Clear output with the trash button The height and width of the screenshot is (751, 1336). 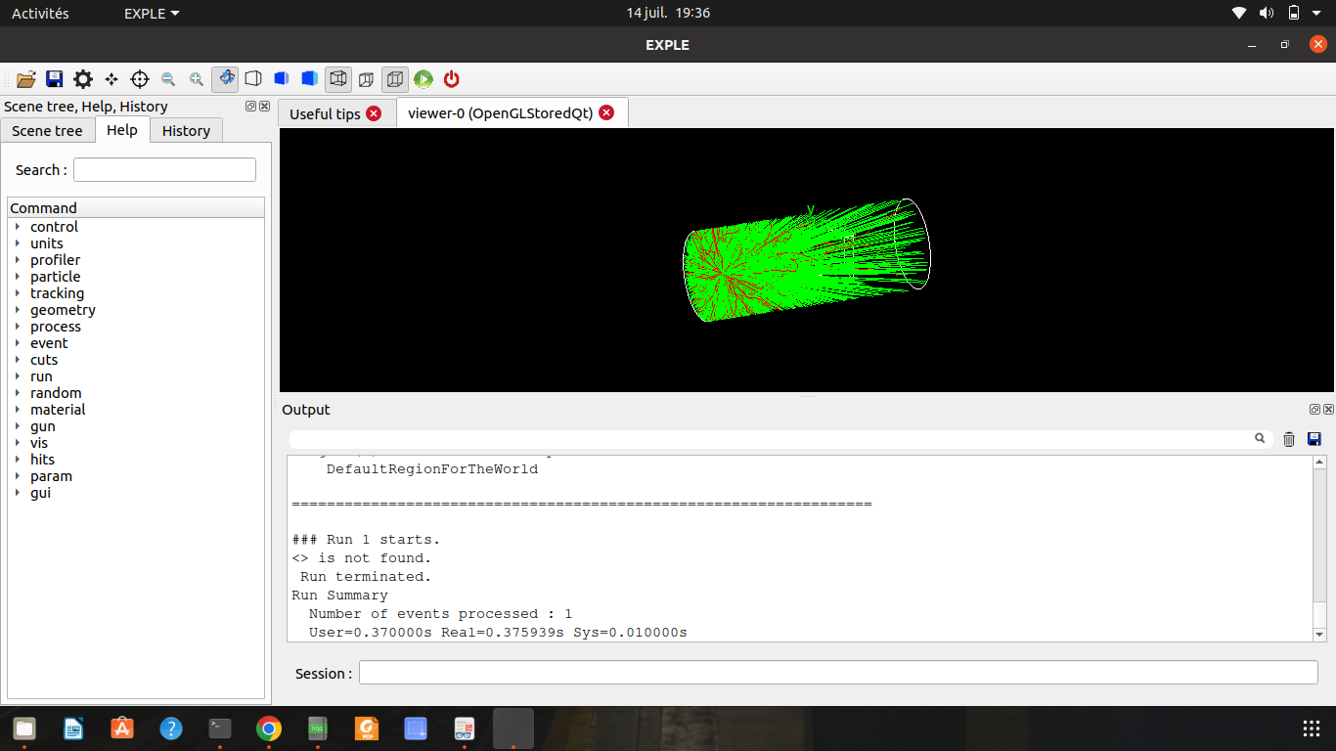pos(1289,439)
